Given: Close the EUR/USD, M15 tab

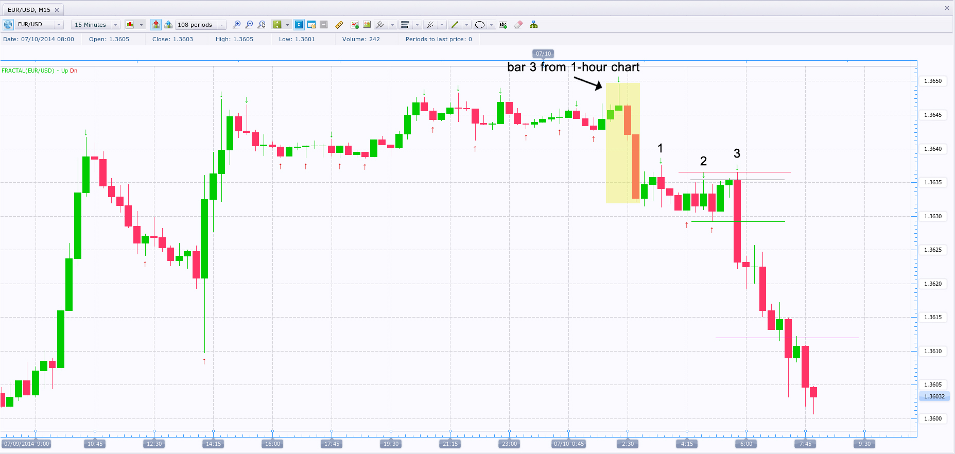Looking at the screenshot, I should click(57, 10).
